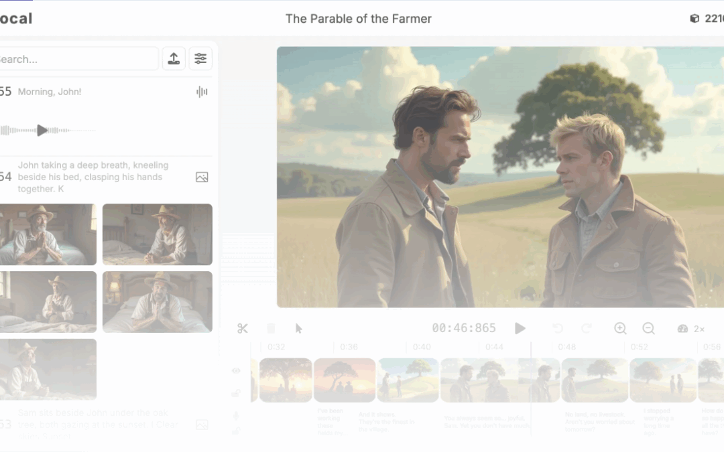
Task: Click the credits cube icon in the top bar
Action: click(x=695, y=19)
